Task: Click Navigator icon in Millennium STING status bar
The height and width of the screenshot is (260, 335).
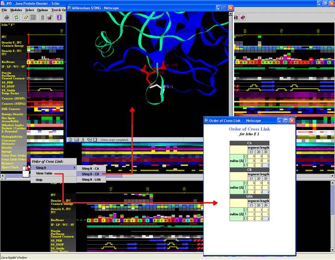Action: (x=70, y=140)
